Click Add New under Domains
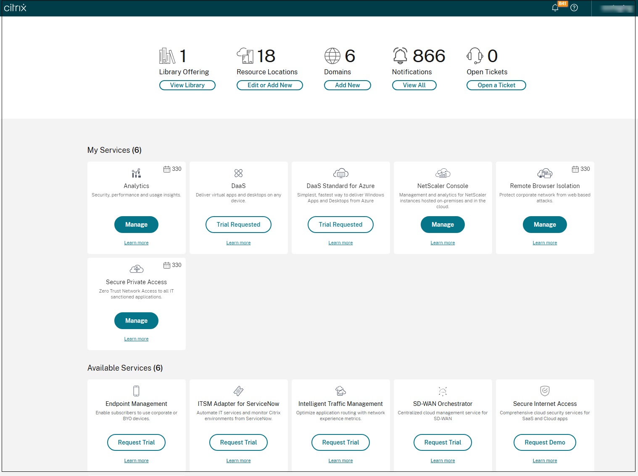The width and height of the screenshot is (638, 476). tap(348, 85)
